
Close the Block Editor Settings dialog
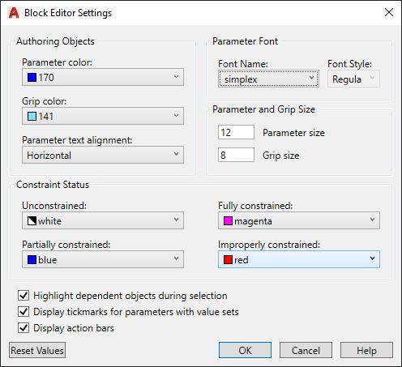pyautogui.click(x=389, y=12)
